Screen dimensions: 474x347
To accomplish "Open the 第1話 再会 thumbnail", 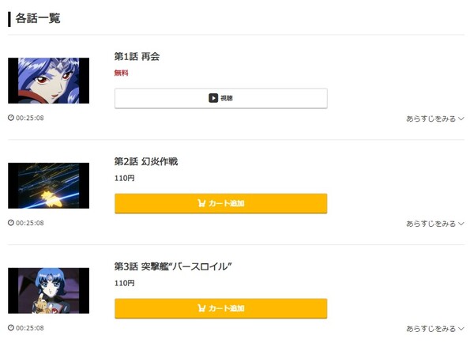I will coord(48,81).
